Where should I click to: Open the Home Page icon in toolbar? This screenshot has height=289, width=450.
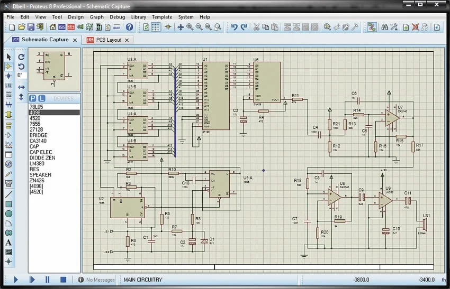(x=52, y=27)
